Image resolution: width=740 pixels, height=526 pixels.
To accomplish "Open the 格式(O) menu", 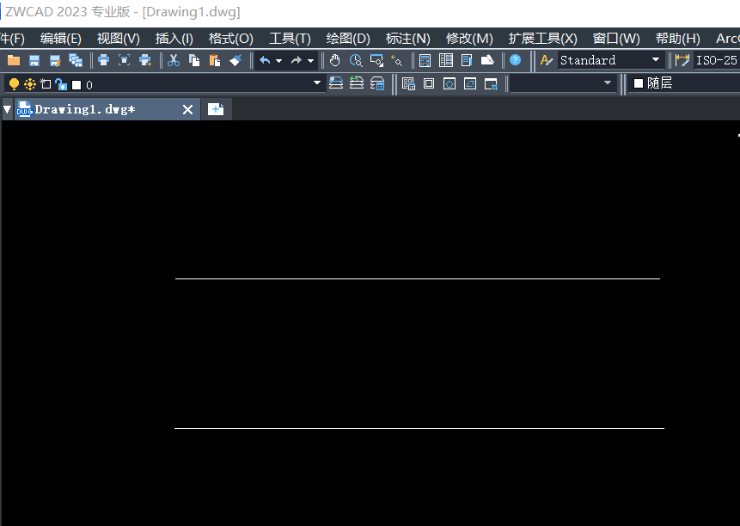I will tap(231, 38).
